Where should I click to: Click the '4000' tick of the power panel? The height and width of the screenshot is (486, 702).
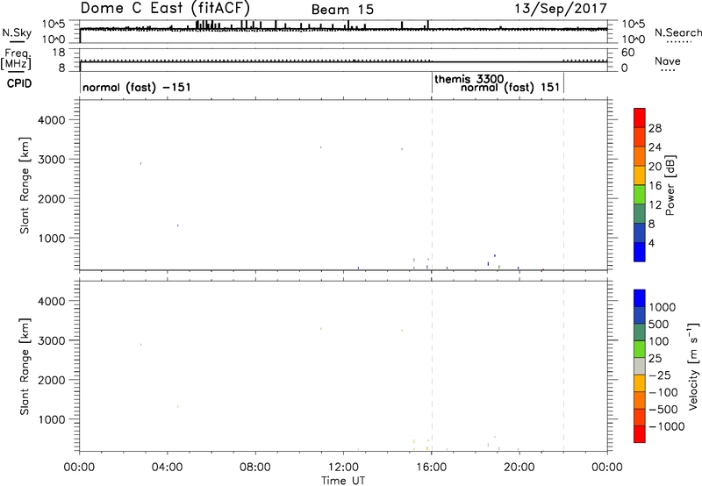coord(52,120)
